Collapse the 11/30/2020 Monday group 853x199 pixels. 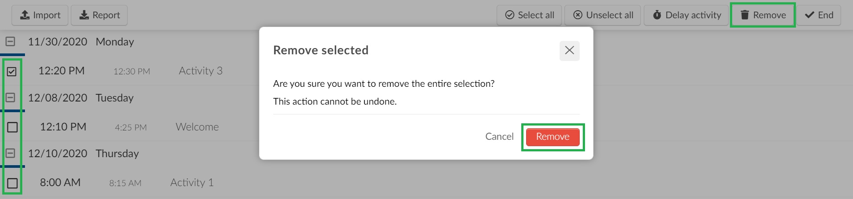[x=10, y=41]
